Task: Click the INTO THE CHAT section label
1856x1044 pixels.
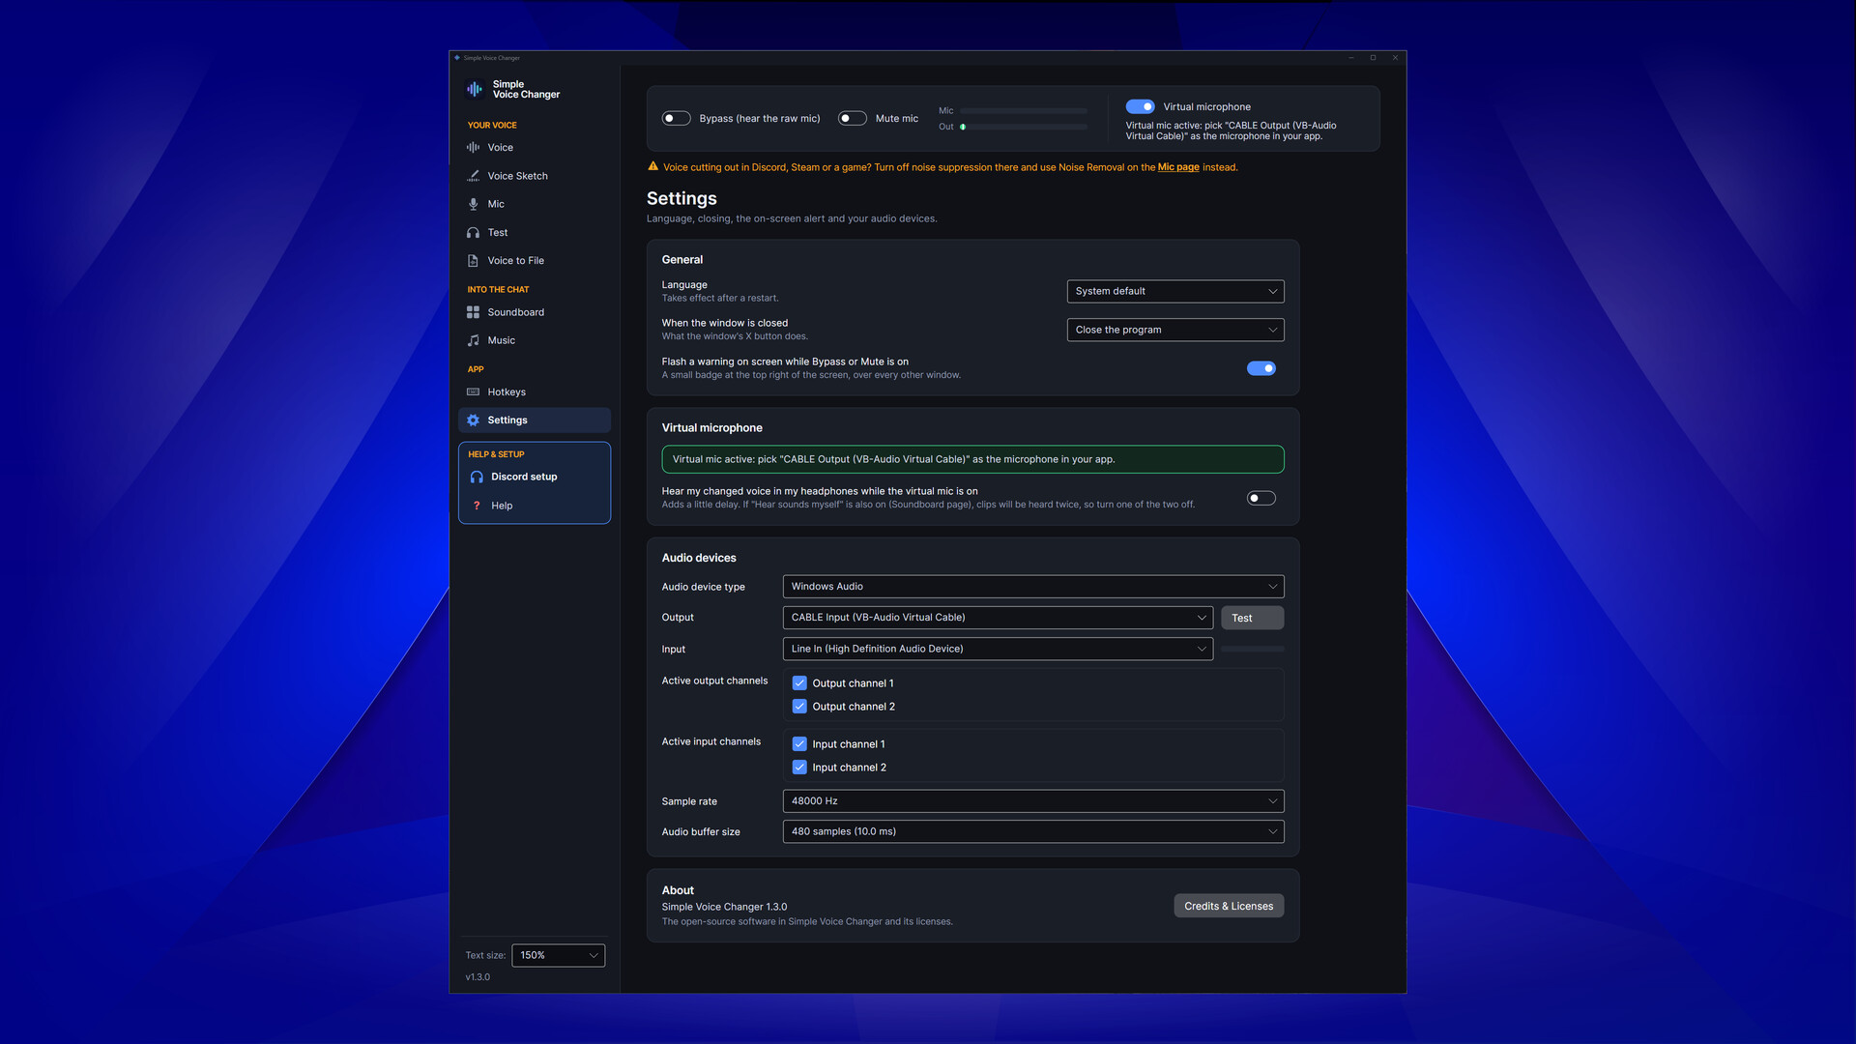Action: click(498, 289)
